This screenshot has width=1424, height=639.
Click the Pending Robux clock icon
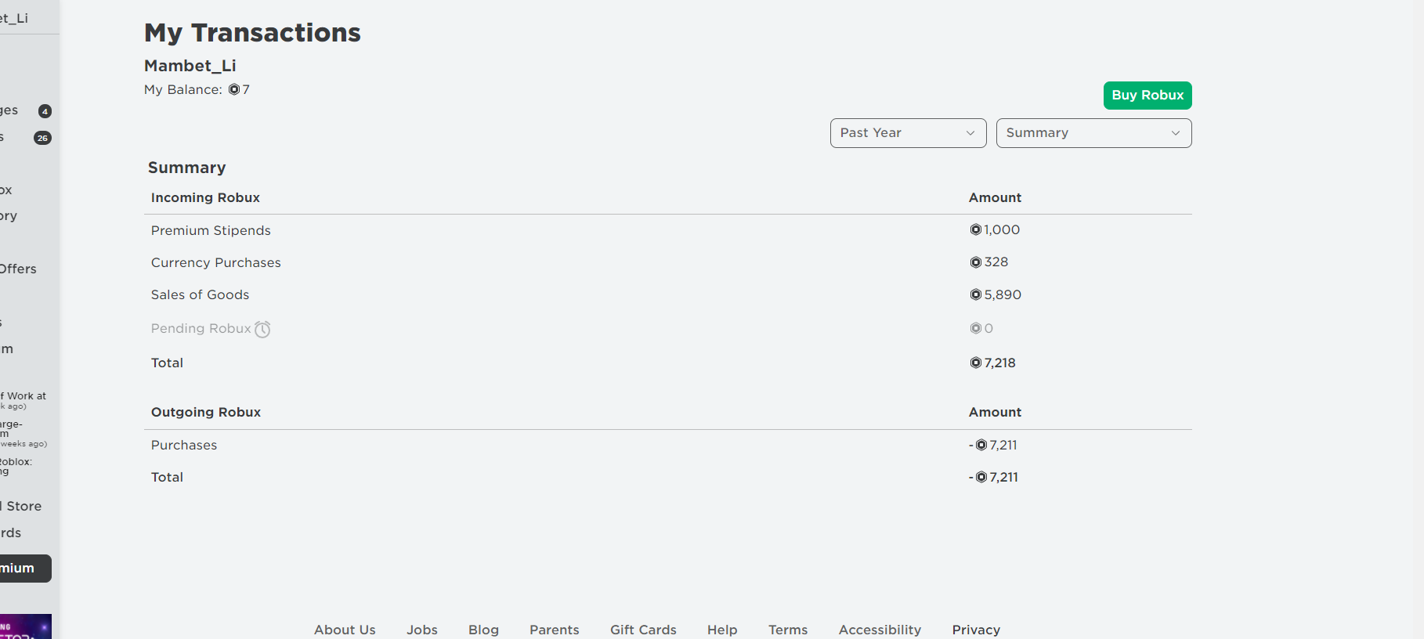tap(262, 329)
